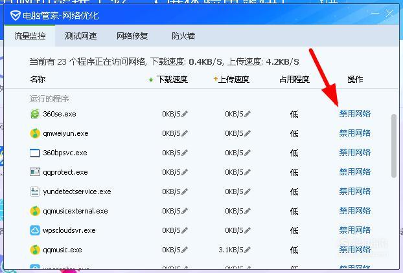Edit download speed limit for wpscloudsvr.exe

[185, 230]
